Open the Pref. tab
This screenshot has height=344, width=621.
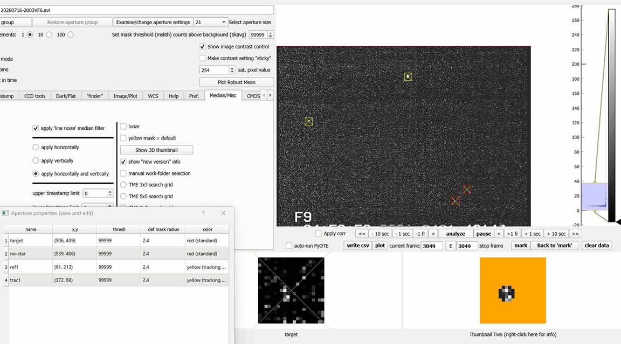tap(194, 96)
